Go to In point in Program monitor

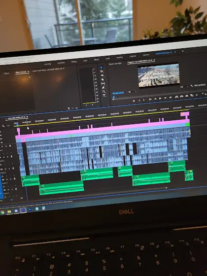[x=150, y=99]
